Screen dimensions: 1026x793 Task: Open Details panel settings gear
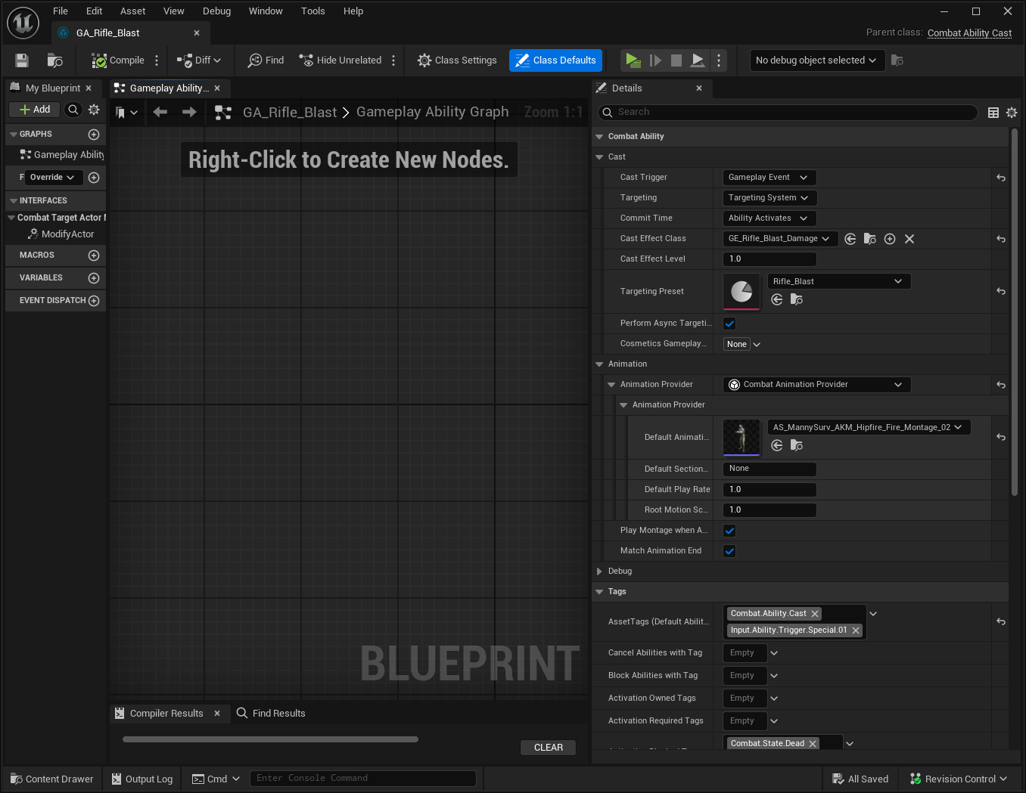1012,113
